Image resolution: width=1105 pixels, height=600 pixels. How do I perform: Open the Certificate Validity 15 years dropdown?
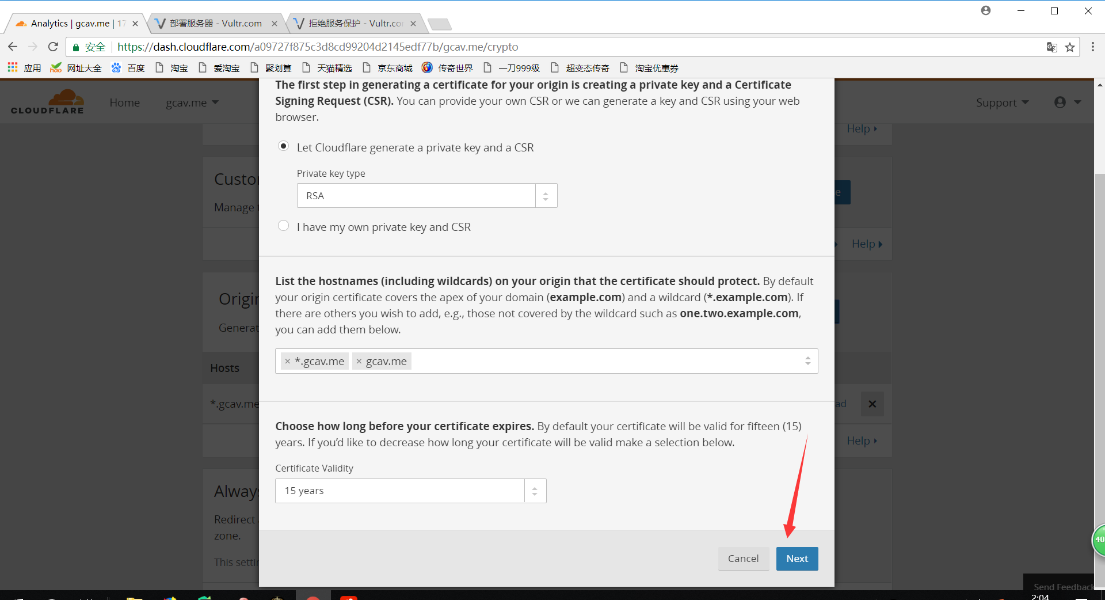click(x=410, y=491)
